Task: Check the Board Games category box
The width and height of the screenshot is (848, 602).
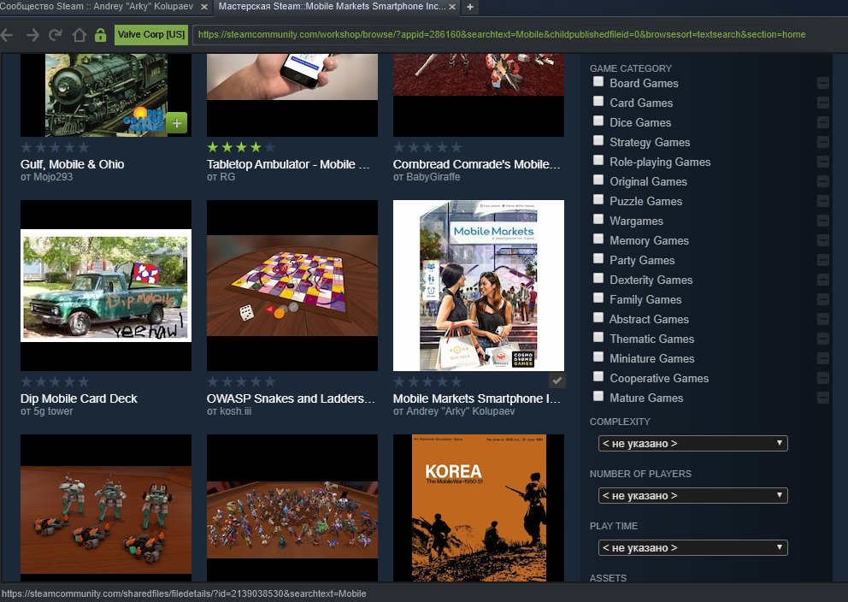Action: [598, 82]
